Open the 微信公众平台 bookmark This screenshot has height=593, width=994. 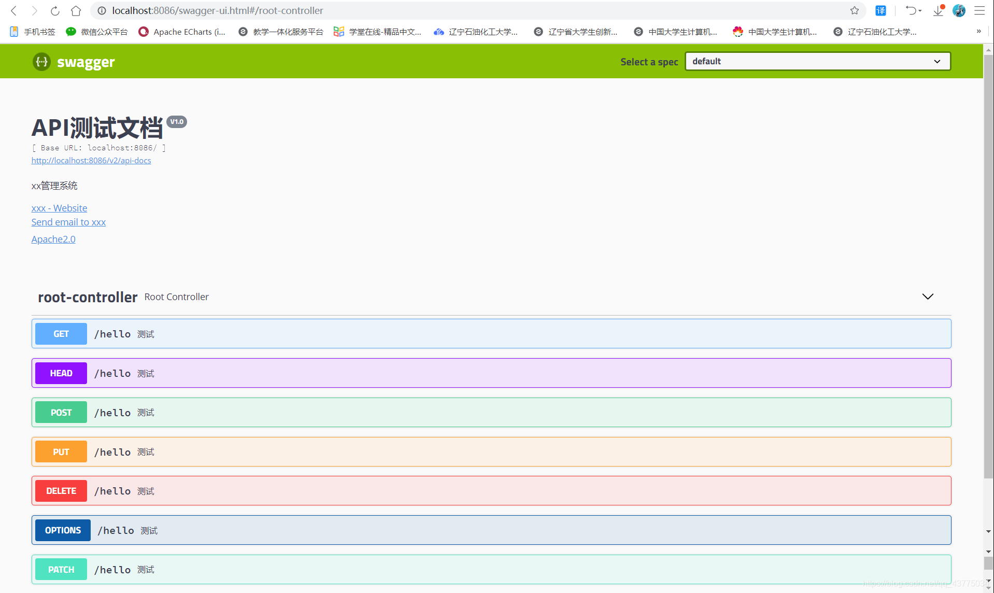[97, 32]
